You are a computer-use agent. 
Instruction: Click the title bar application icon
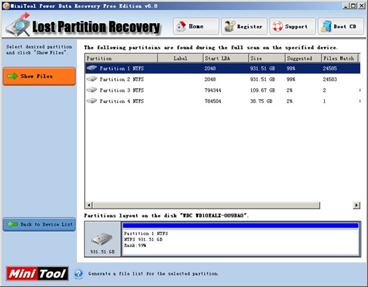point(7,6)
